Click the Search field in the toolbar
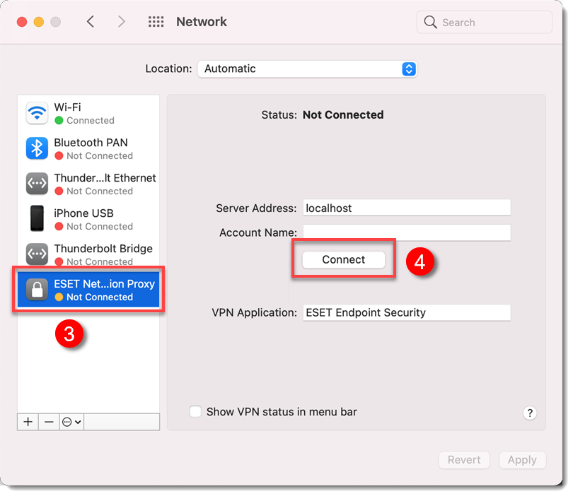The height and width of the screenshot is (496, 573). pos(484,22)
